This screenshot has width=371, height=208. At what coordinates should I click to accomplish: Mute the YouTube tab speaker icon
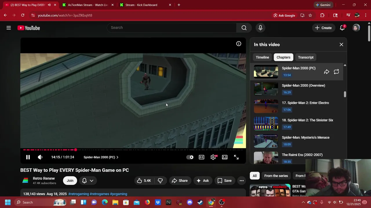[49, 5]
